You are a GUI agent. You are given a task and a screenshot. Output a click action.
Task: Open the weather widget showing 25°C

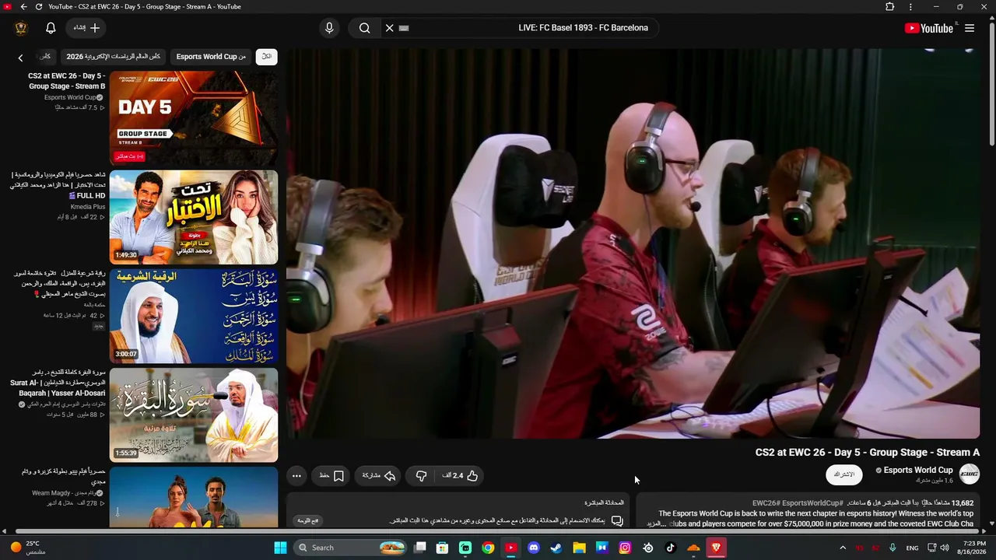click(28, 548)
